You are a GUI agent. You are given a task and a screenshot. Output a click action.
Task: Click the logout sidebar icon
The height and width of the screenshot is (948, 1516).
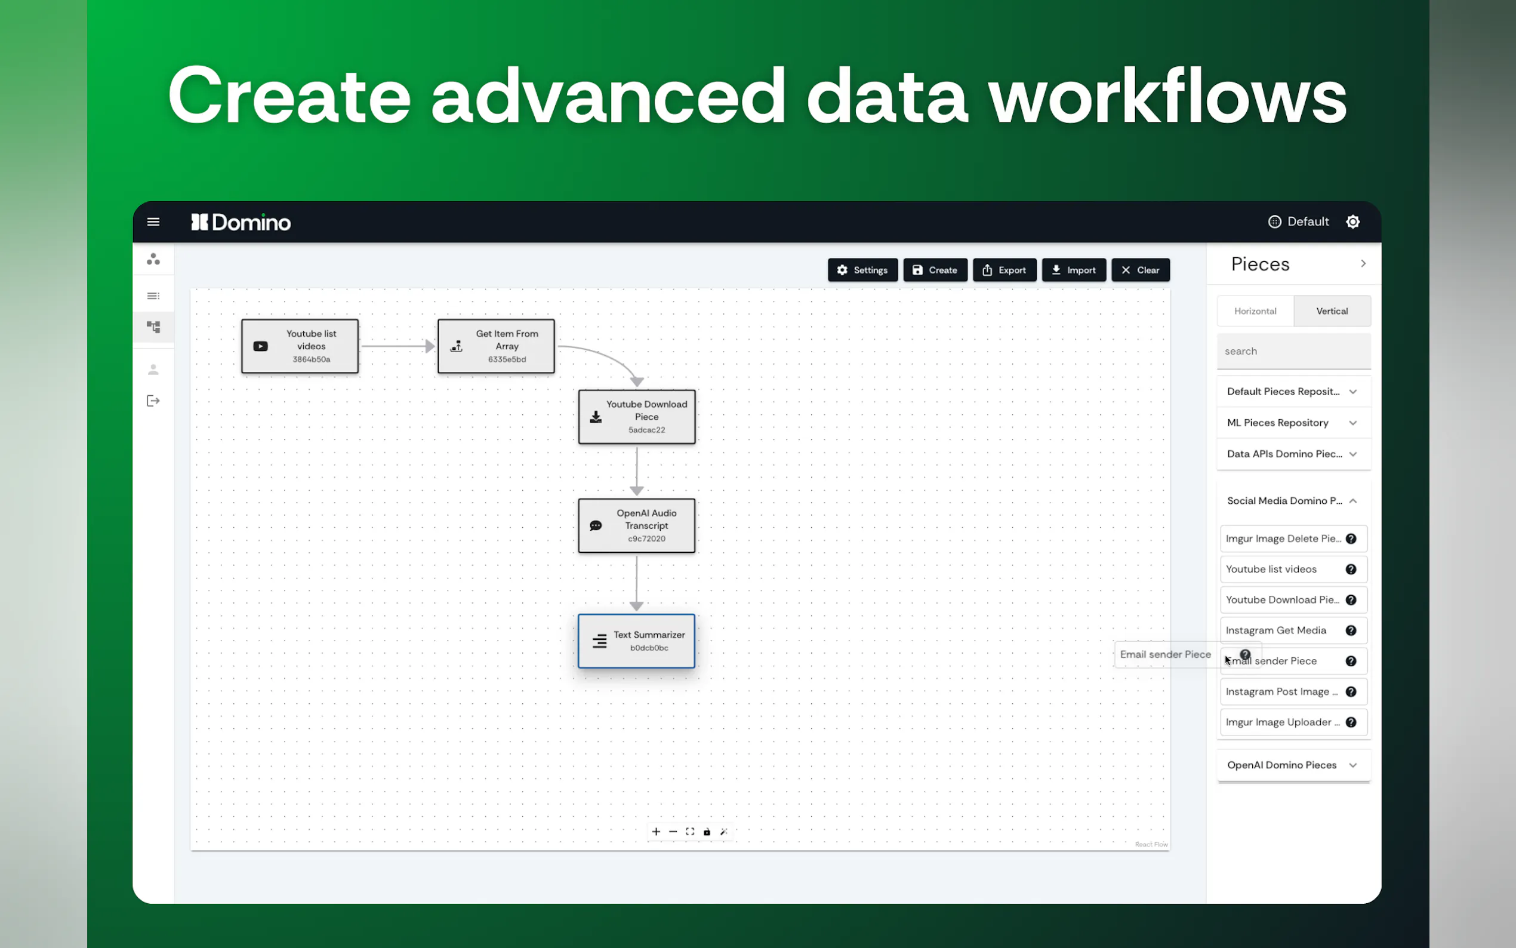pos(153,401)
